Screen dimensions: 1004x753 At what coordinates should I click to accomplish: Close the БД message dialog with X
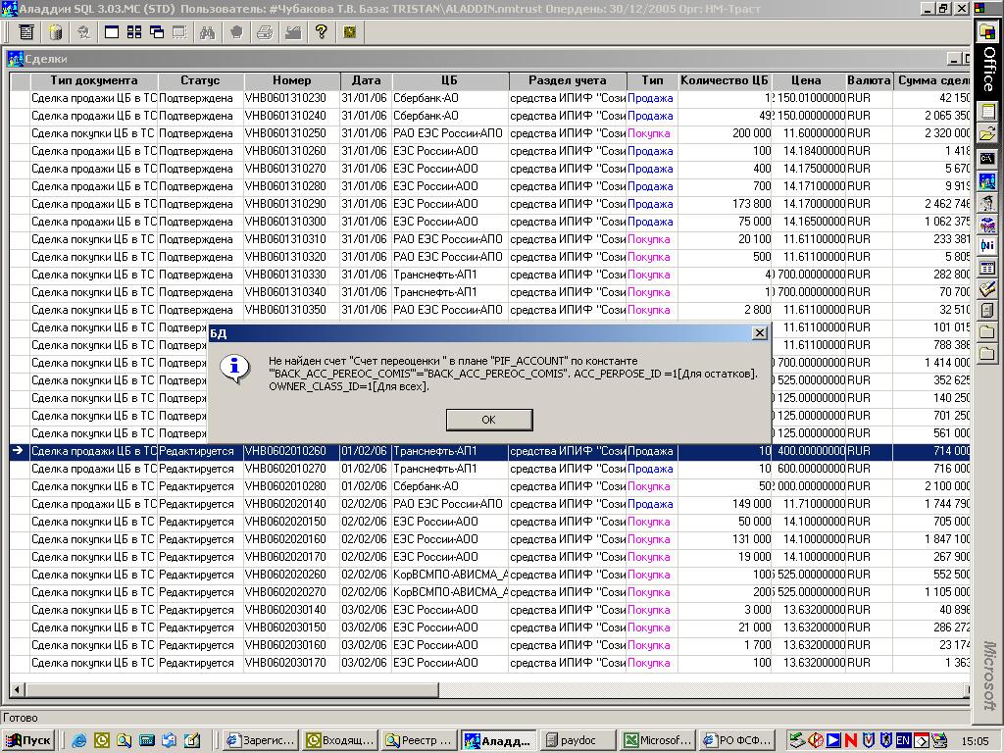click(x=760, y=333)
